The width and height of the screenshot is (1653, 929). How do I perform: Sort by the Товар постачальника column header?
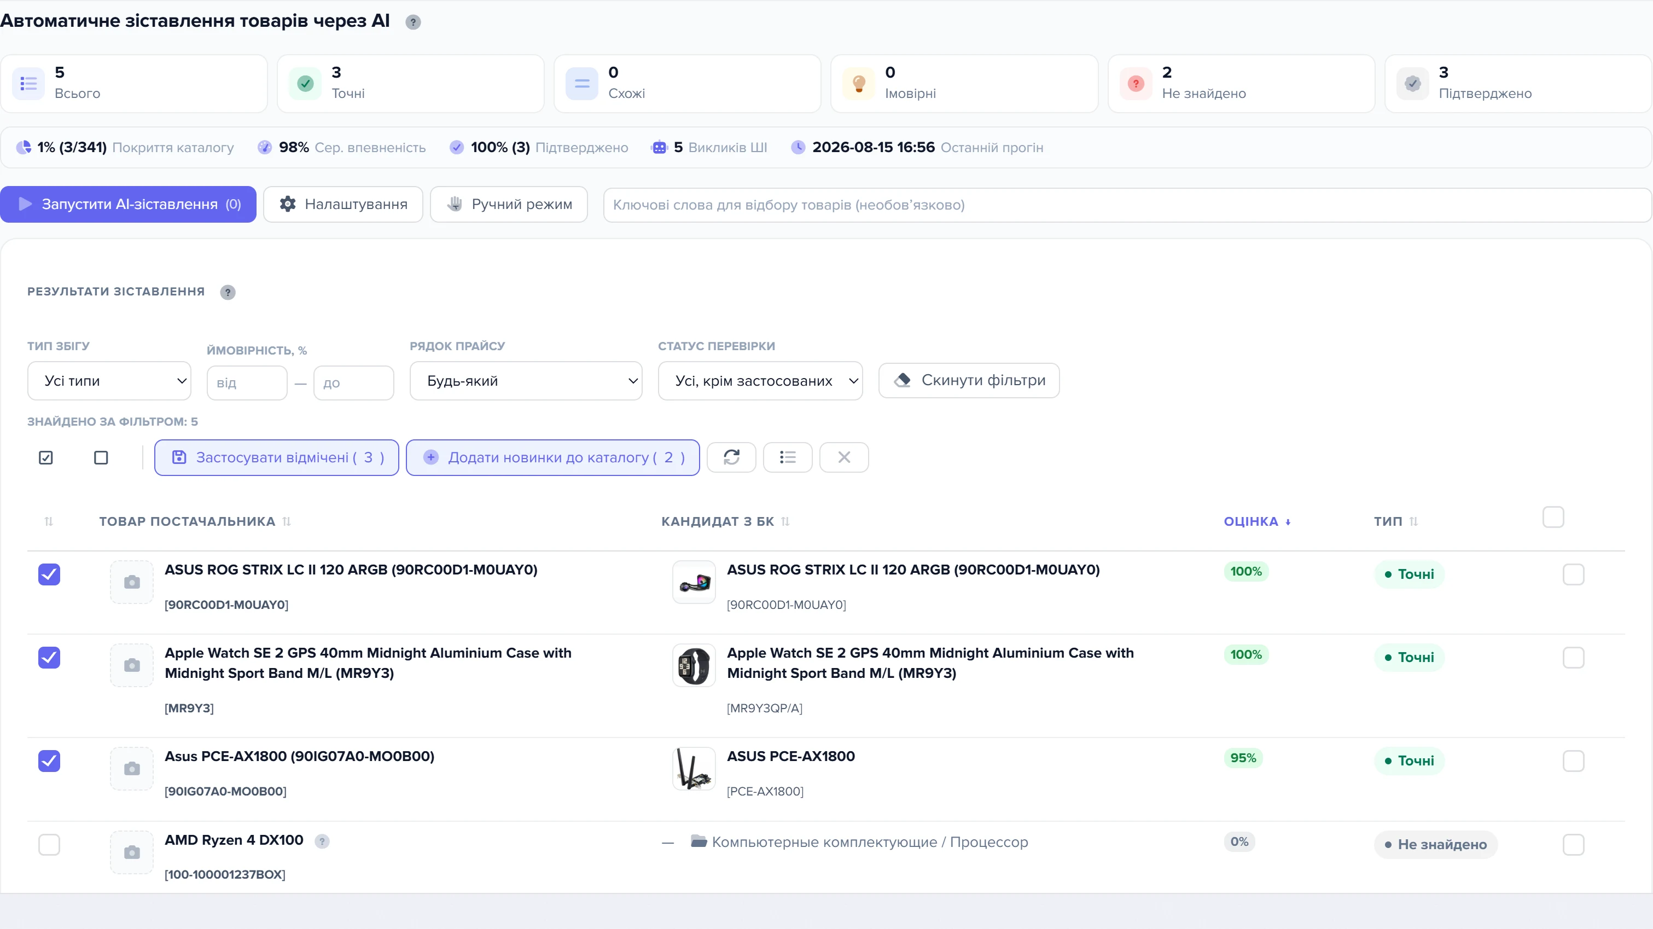tap(194, 521)
